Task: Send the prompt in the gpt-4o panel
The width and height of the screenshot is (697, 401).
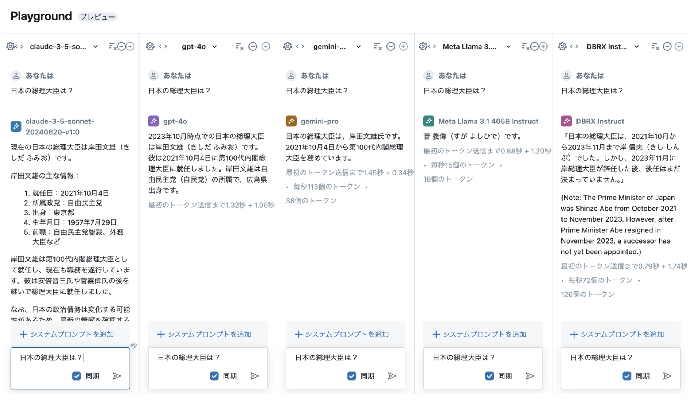Action: click(255, 376)
